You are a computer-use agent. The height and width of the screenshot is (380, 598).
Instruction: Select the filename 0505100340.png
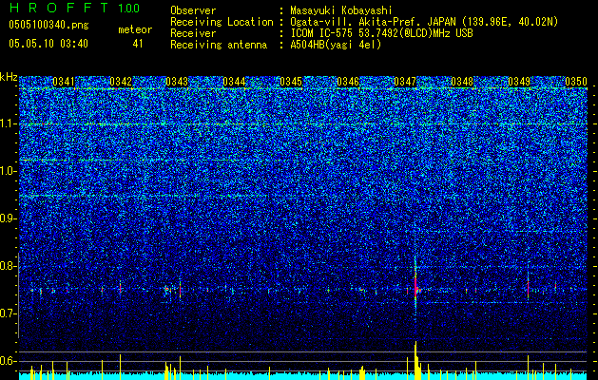[48, 25]
